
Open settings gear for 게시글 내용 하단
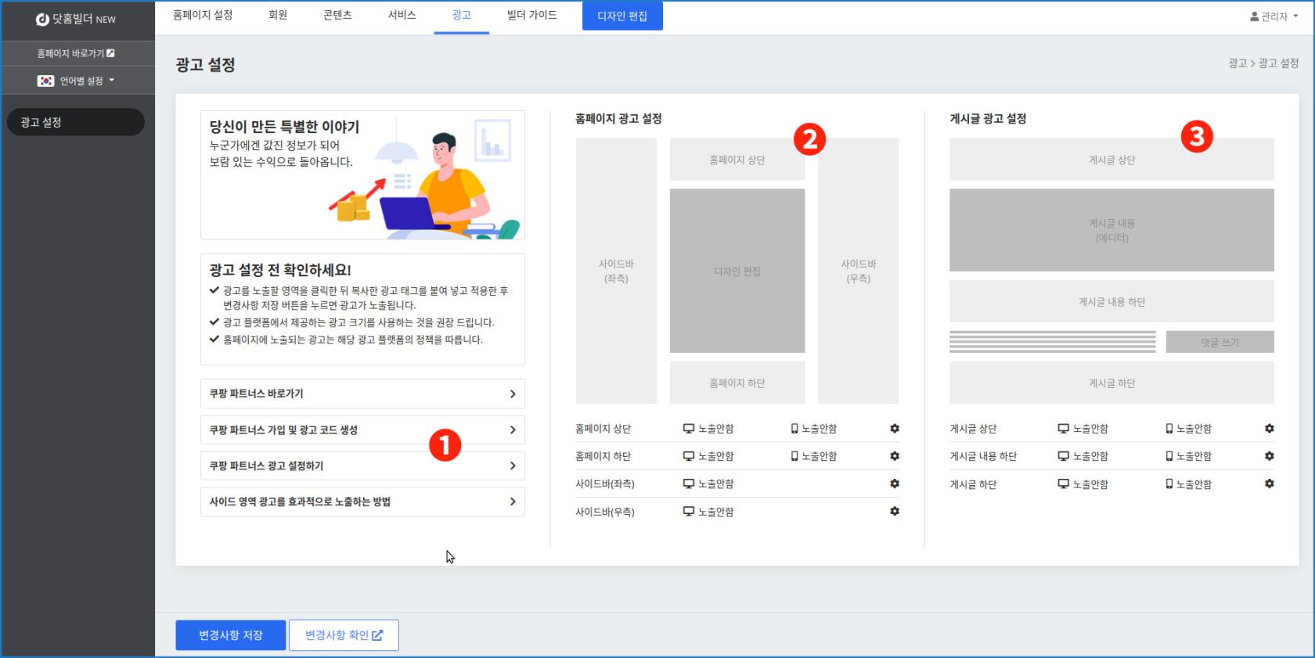pos(1269,456)
